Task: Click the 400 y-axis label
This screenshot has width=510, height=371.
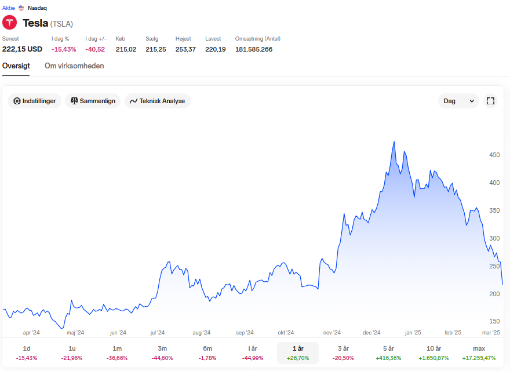Action: point(494,183)
